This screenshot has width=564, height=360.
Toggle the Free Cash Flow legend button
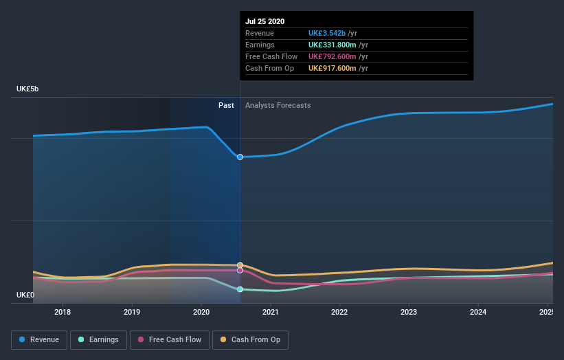[170, 340]
